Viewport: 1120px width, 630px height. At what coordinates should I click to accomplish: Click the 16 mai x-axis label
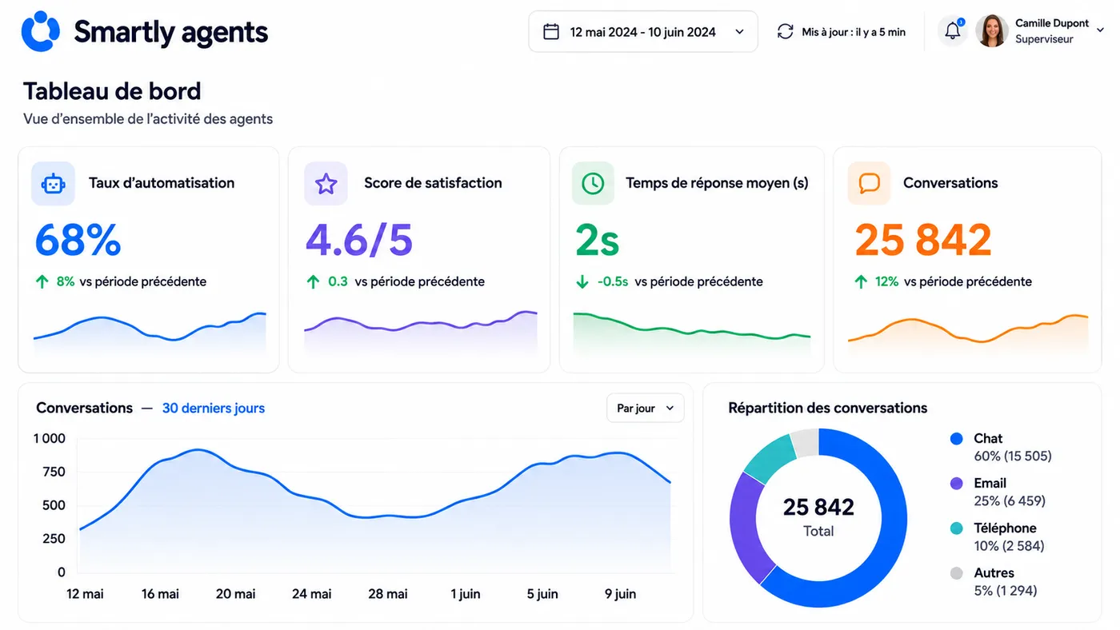point(160,594)
